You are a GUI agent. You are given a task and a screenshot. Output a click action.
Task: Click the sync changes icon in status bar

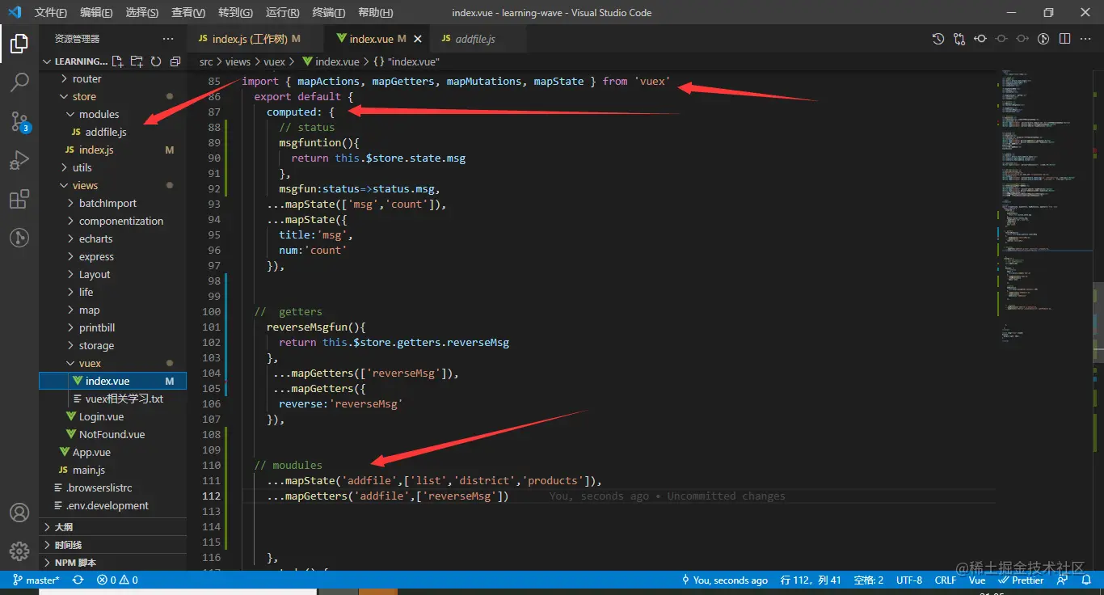point(78,580)
